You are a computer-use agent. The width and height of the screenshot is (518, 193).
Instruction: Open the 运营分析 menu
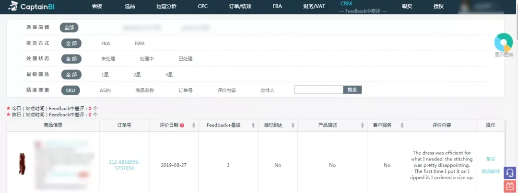(166, 6)
